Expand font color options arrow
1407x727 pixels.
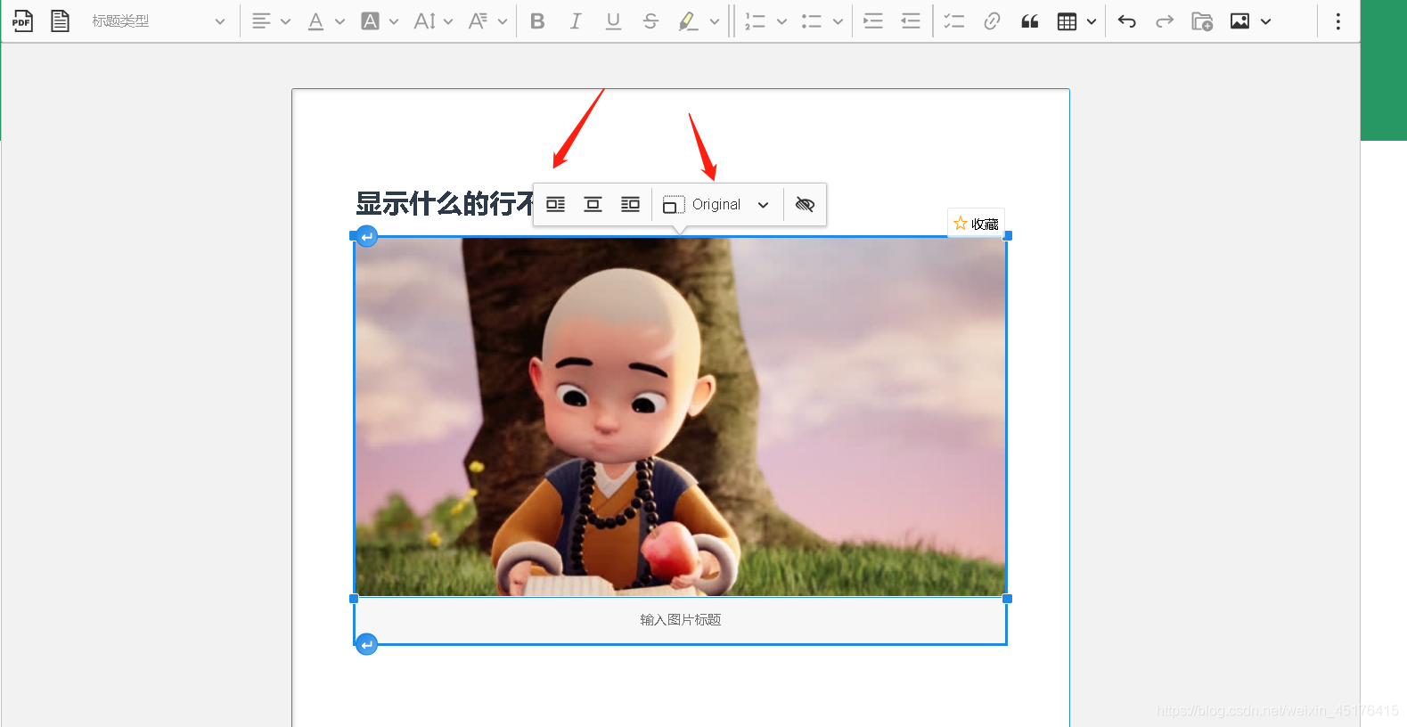pyautogui.click(x=339, y=21)
